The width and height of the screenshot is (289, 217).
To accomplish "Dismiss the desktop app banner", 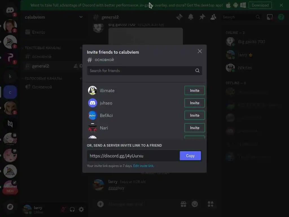I will coord(281,5).
